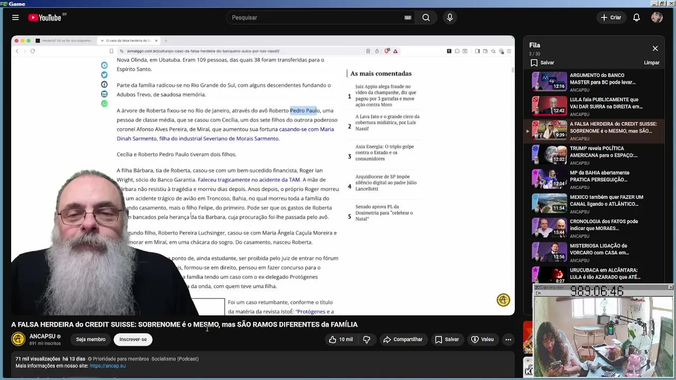Open the account avatar menu

657,17
